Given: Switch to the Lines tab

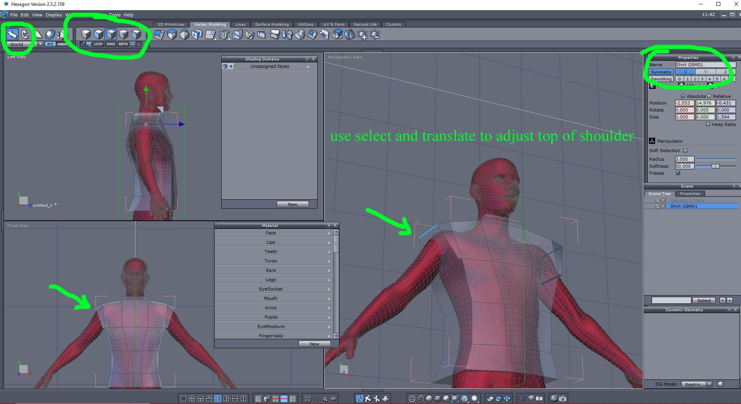Looking at the screenshot, I should 240,24.
